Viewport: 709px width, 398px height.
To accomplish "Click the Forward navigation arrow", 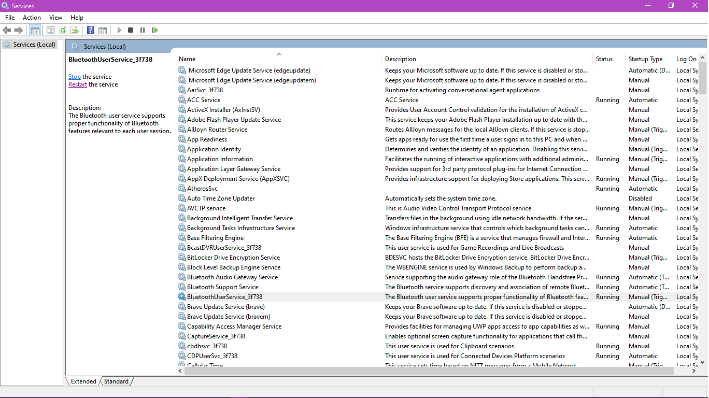I will (19, 30).
